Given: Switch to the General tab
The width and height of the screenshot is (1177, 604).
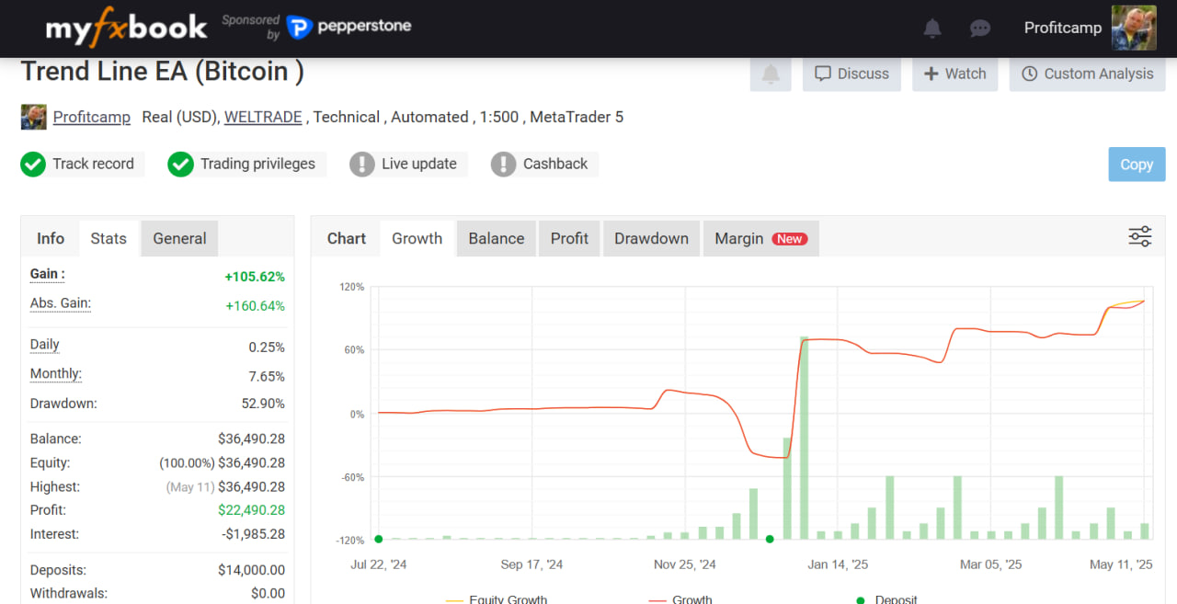Looking at the screenshot, I should 179,238.
